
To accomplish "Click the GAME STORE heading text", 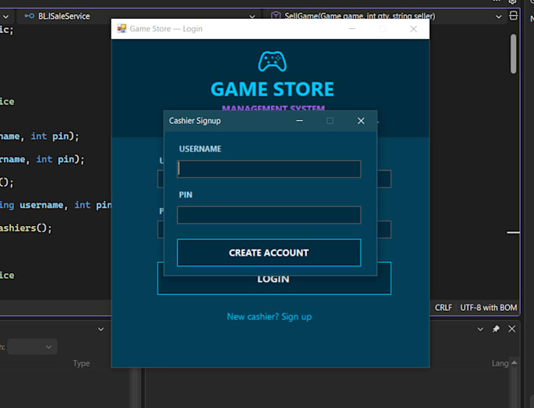I will point(272,89).
